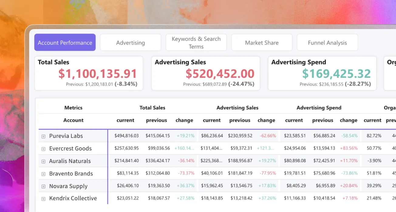The height and width of the screenshot is (212, 396).
Task: Switch to the Market Share tab
Action: pos(262,42)
